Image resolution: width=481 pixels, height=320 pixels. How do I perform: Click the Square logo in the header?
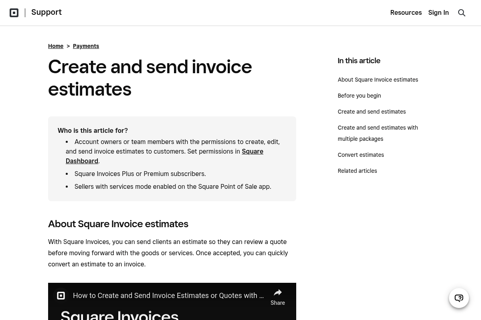14,13
